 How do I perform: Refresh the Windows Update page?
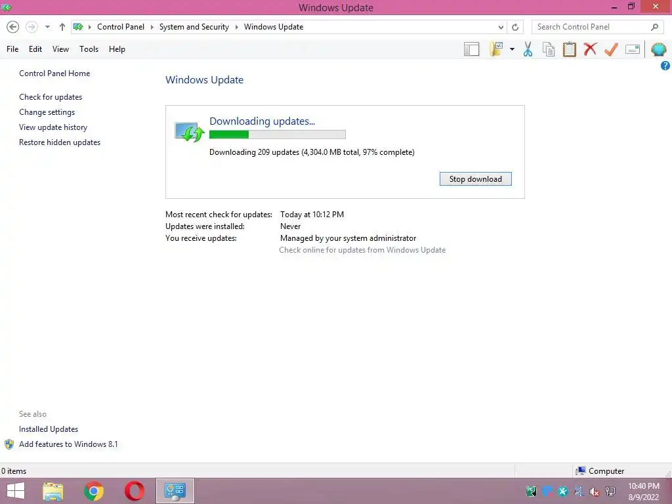coord(515,27)
